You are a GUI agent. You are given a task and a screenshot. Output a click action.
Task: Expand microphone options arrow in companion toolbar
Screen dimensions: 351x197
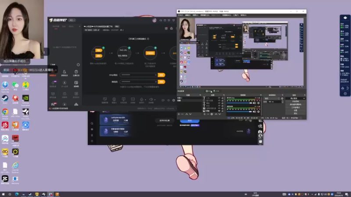point(145,100)
